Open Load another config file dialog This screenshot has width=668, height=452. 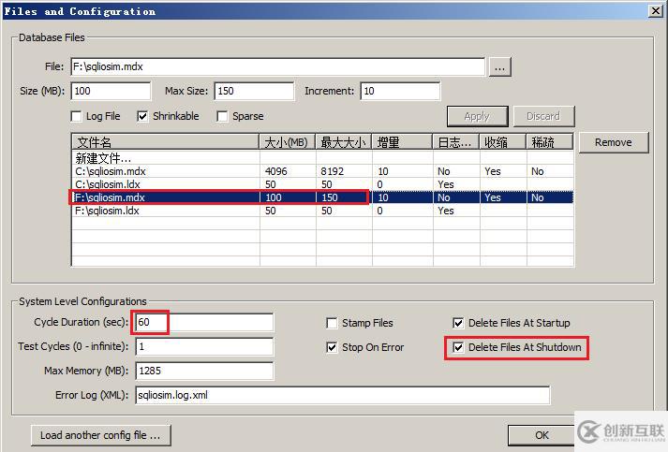point(101,435)
